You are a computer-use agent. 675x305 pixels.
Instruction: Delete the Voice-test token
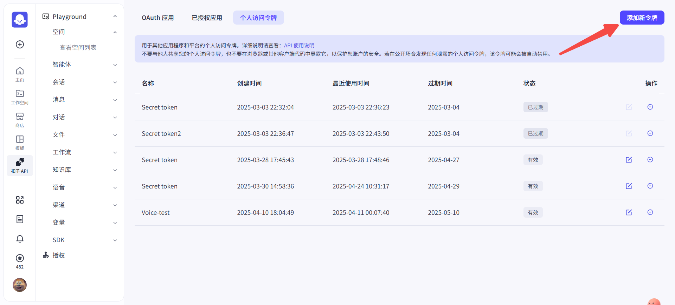pos(650,212)
